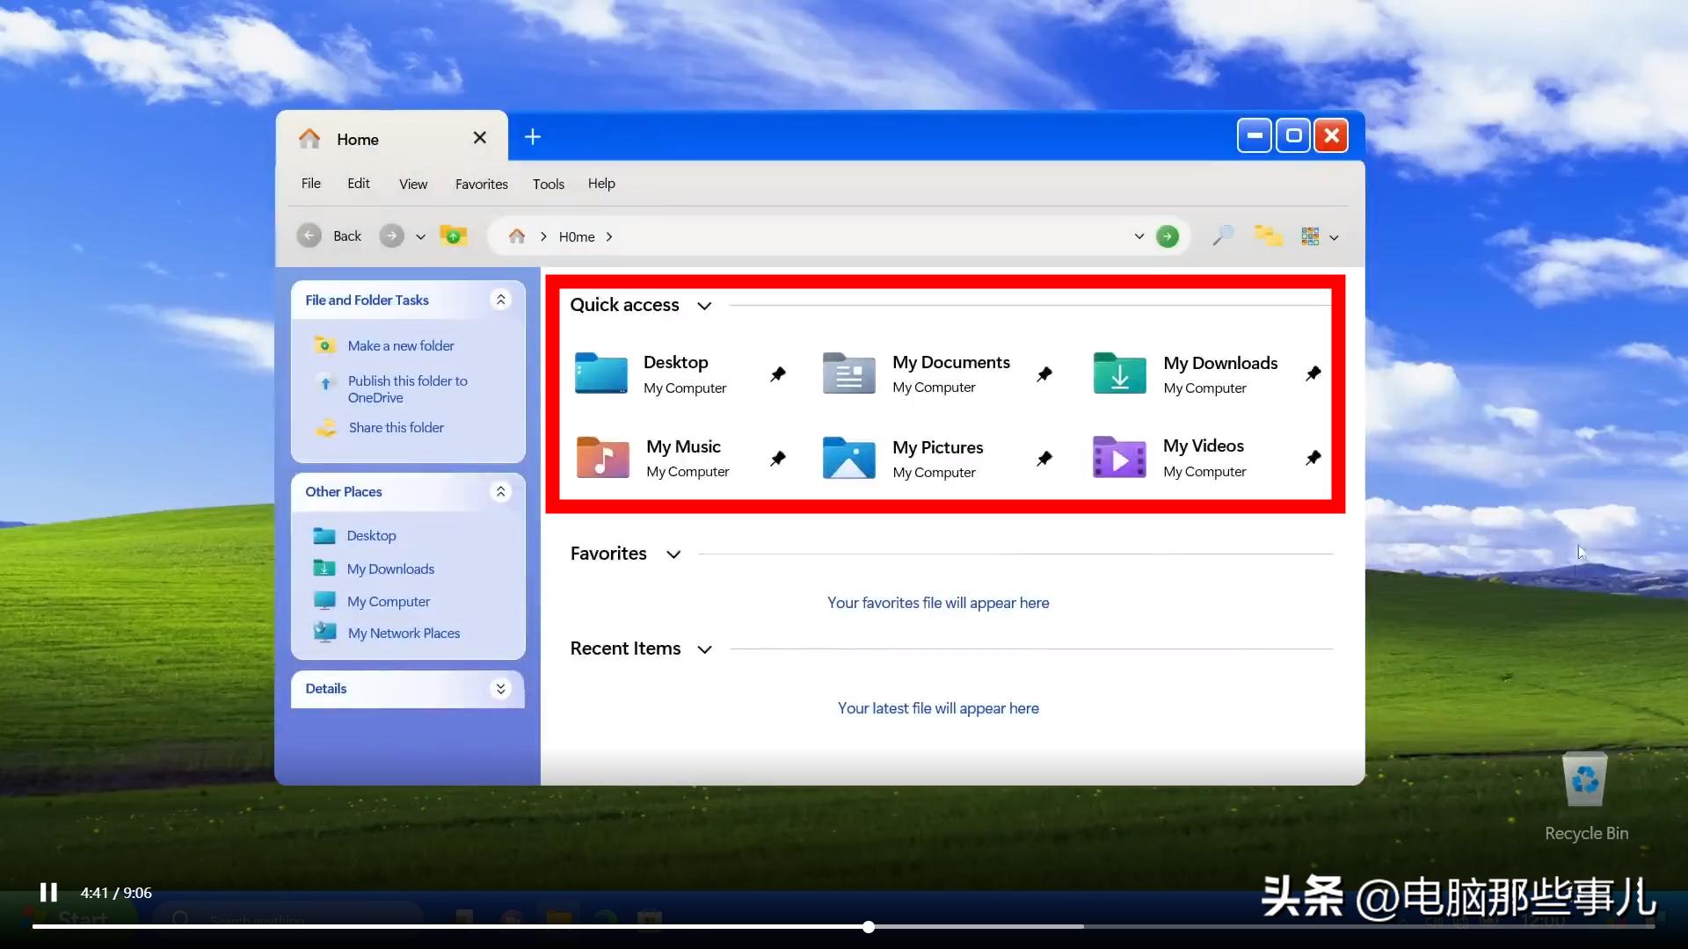Open the Tools menu
This screenshot has width=1688, height=949.
pos(548,184)
